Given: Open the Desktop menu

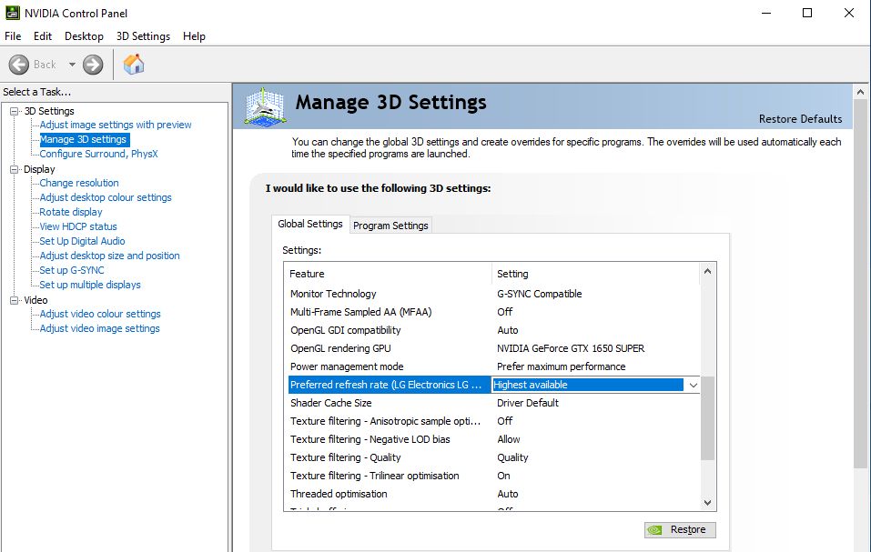Looking at the screenshot, I should tap(84, 36).
